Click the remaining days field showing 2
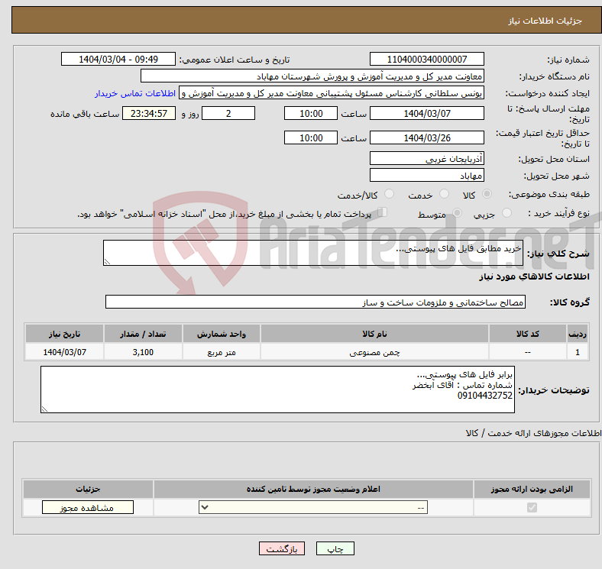 click(228, 113)
